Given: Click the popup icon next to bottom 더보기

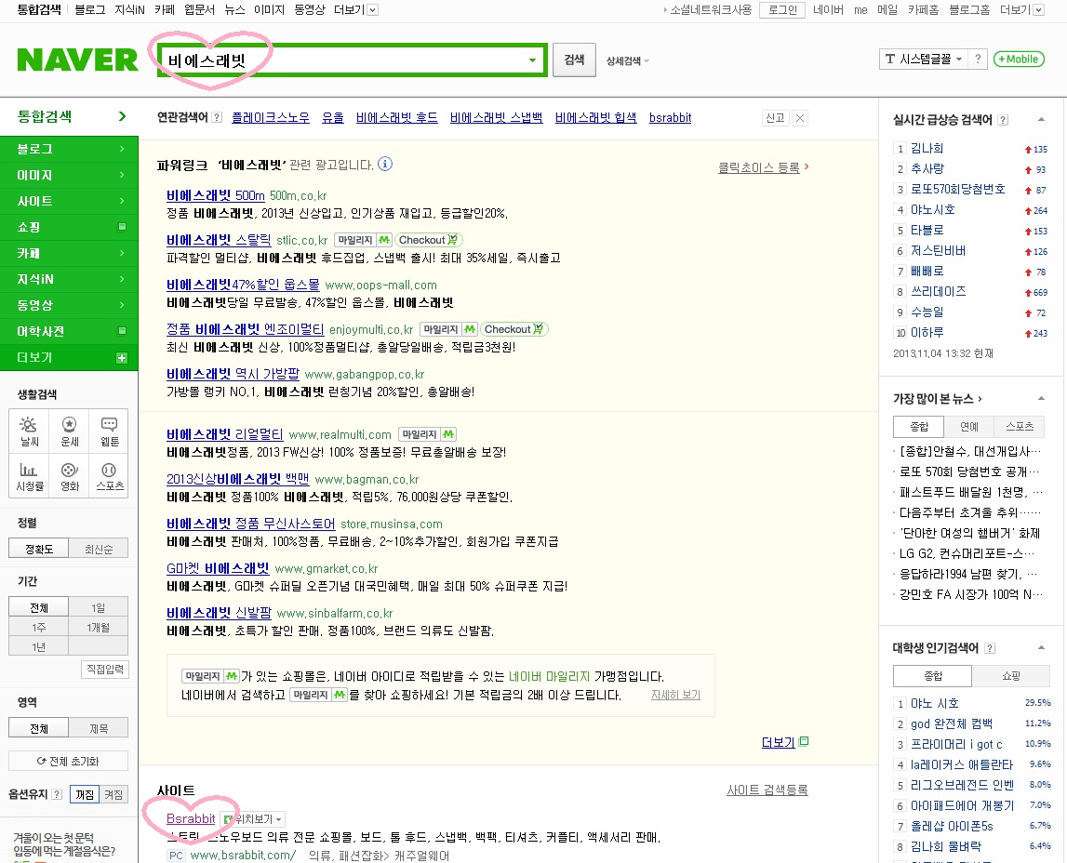Looking at the screenshot, I should (x=804, y=742).
